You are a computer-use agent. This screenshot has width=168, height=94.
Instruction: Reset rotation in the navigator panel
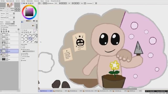(x=19, y=10)
